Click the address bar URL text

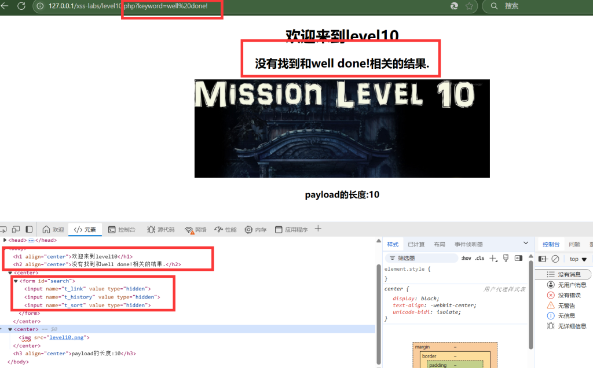click(x=128, y=6)
